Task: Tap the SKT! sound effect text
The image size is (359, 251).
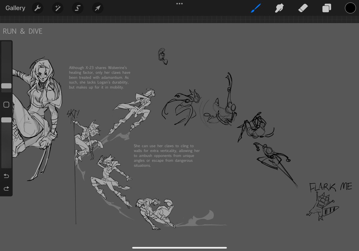Action: 73,114
